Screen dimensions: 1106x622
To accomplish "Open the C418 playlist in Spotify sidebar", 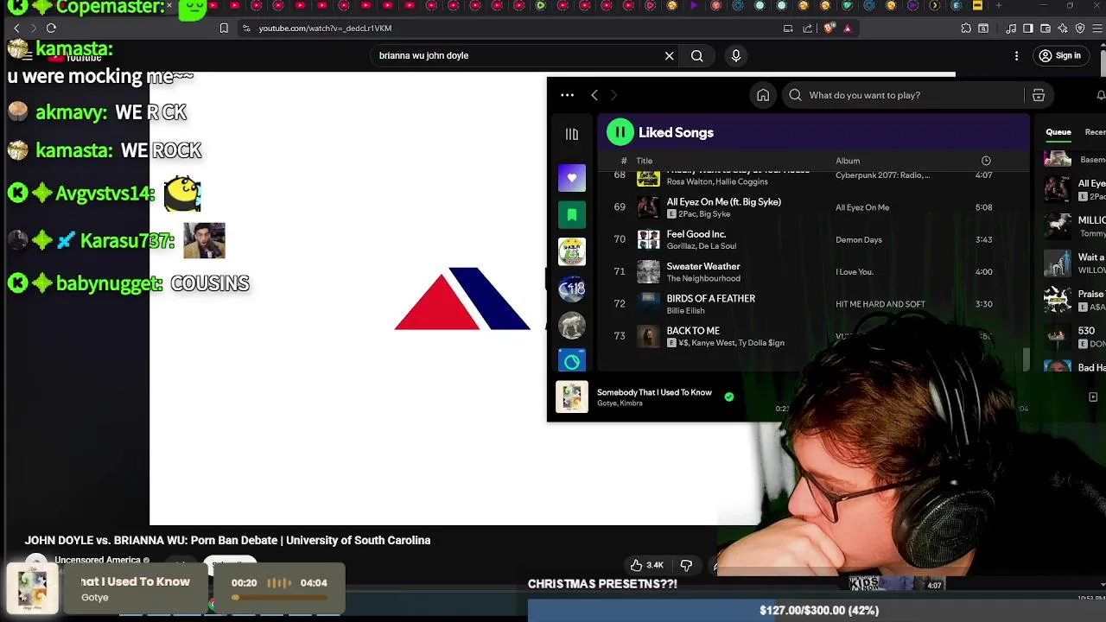I will tap(571, 289).
